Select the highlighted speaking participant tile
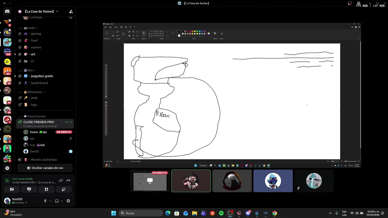The height and width of the screenshot is (218, 388). [191, 181]
